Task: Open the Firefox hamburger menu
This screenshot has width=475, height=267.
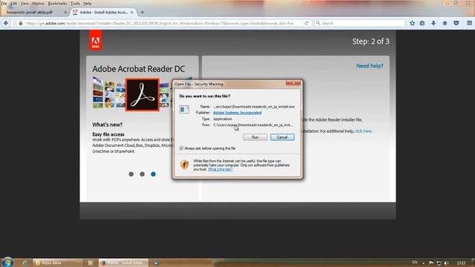Action: [x=469, y=23]
